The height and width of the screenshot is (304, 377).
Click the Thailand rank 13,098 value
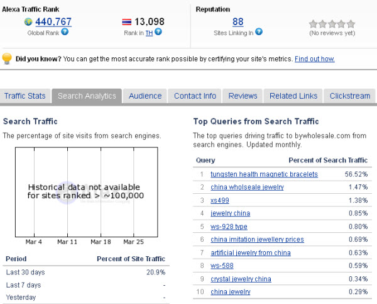click(150, 21)
